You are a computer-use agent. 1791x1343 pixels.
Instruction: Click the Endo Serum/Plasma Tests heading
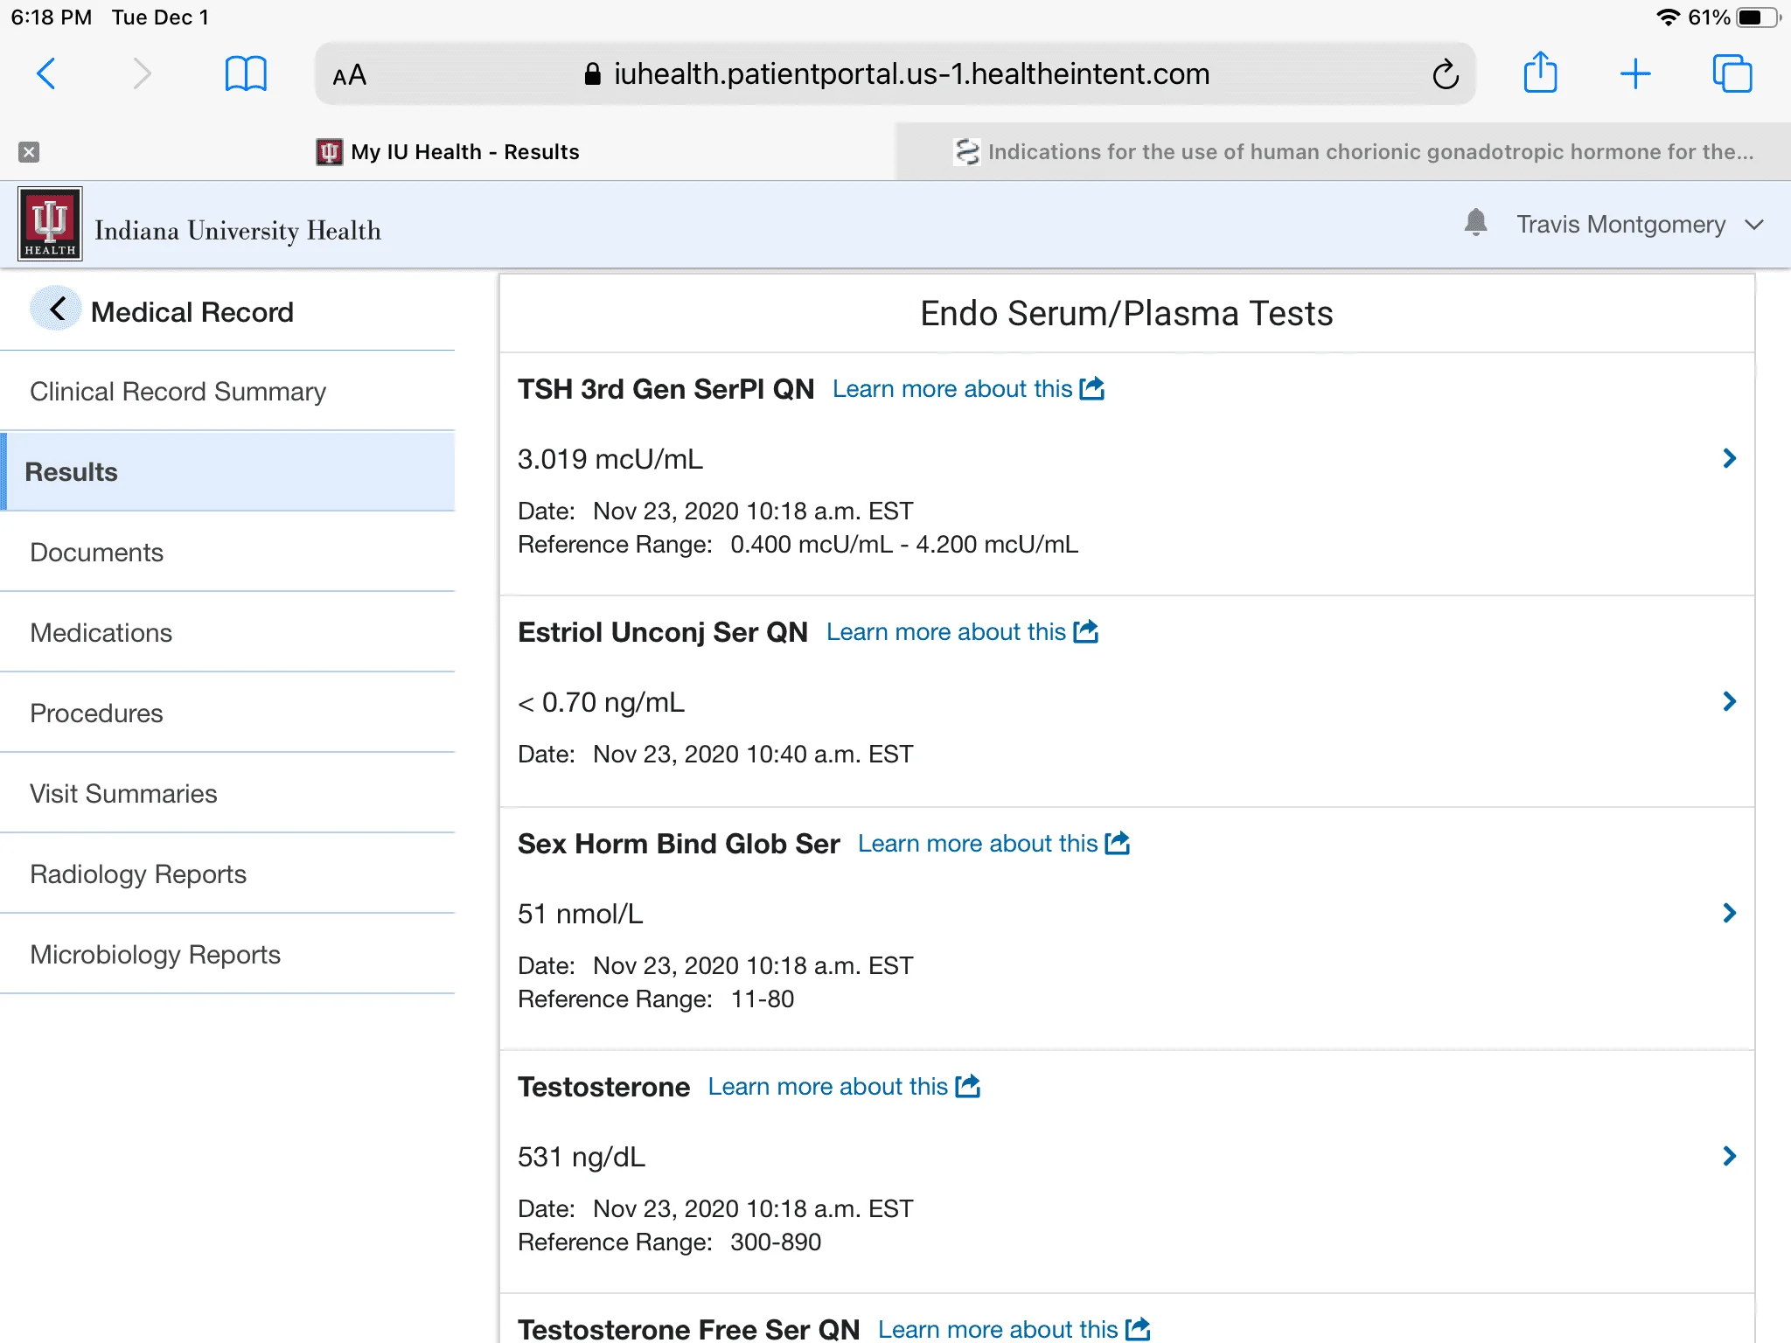click(1126, 313)
